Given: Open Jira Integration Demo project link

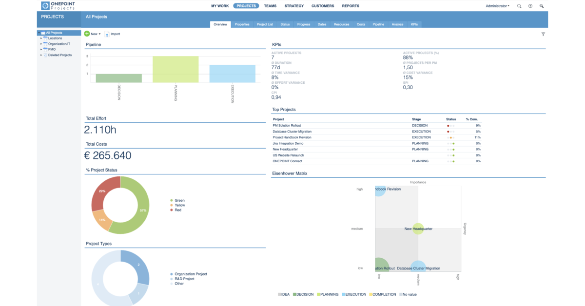Looking at the screenshot, I should pos(288,143).
